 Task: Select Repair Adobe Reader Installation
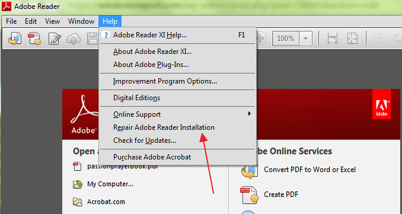[178, 127]
